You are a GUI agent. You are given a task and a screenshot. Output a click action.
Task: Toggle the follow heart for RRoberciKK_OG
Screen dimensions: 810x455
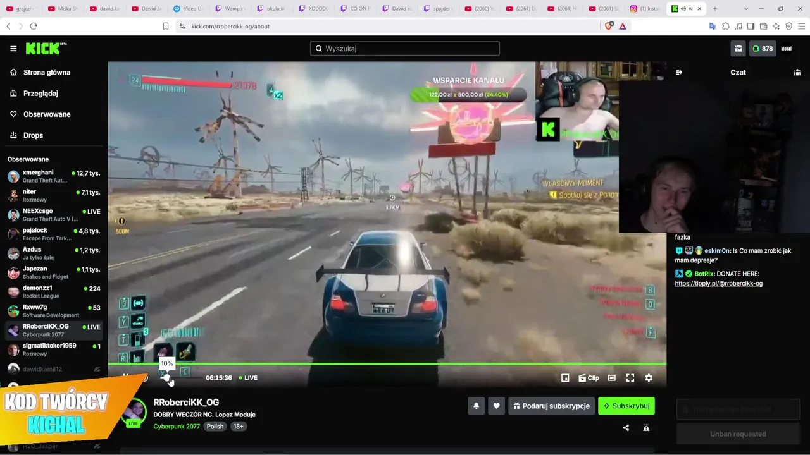(497, 406)
